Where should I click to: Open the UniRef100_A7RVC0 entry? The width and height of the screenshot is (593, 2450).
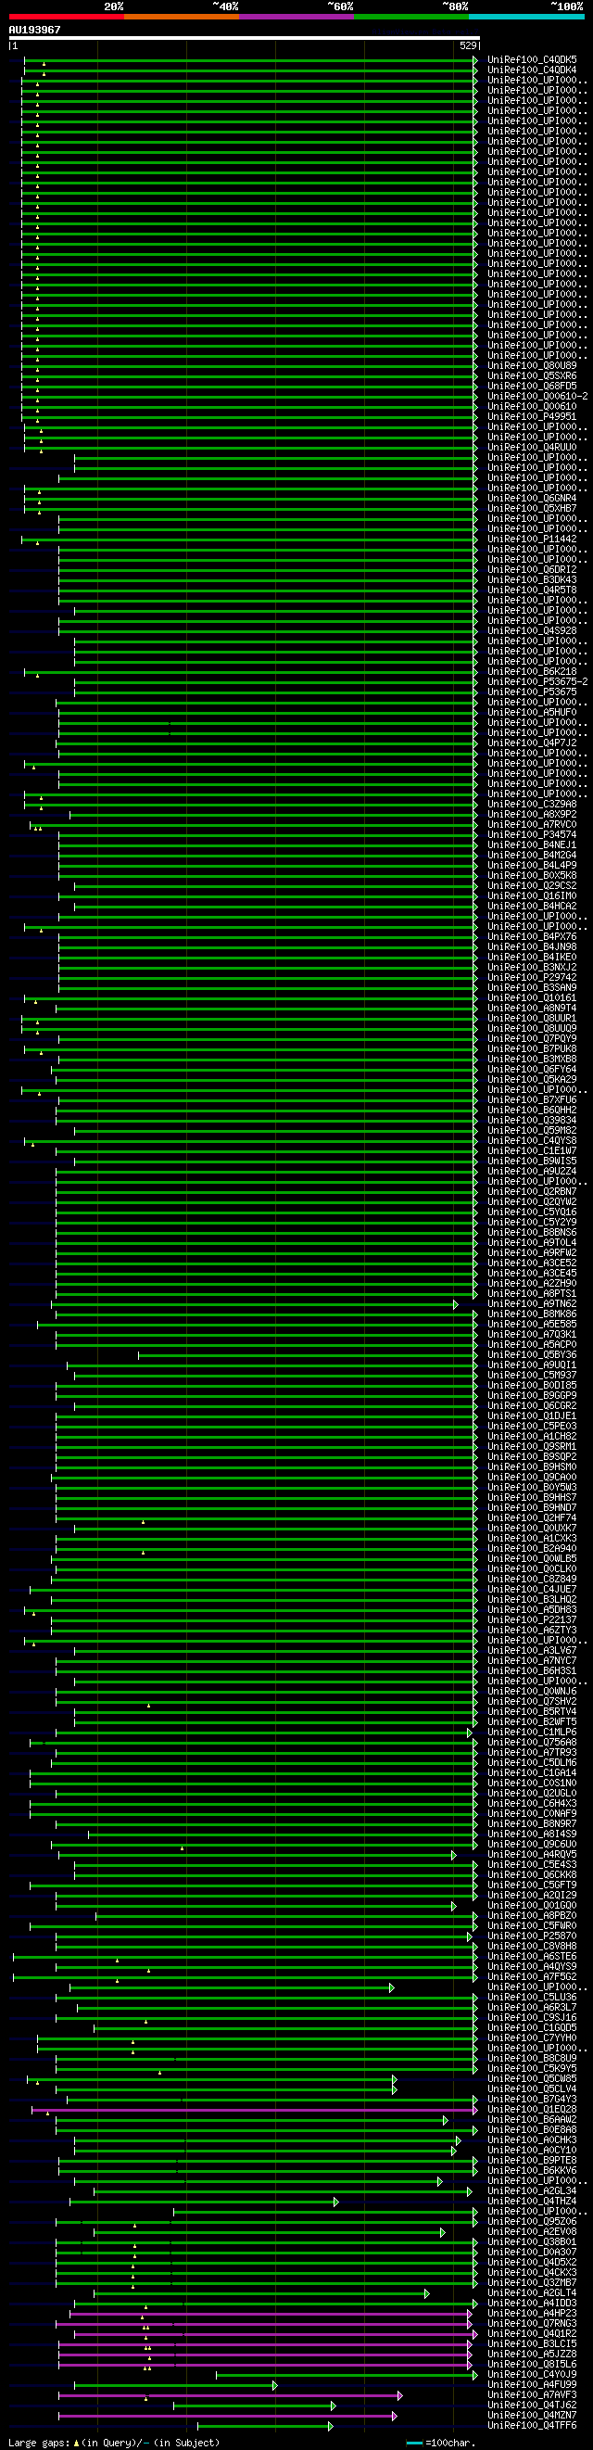click(x=532, y=825)
